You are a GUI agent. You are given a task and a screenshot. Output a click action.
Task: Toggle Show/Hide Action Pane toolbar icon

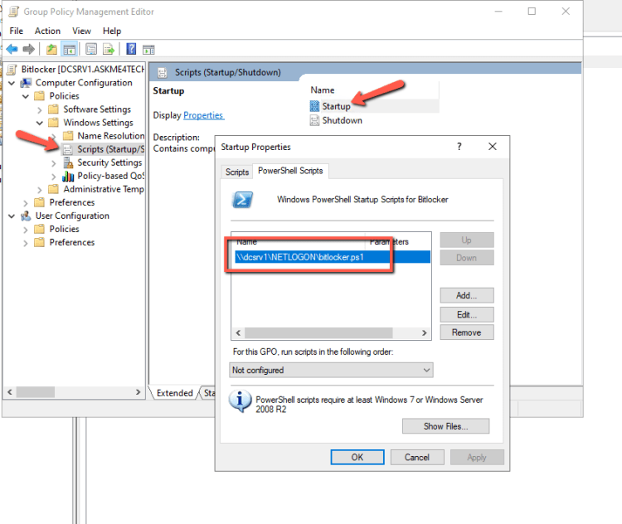click(x=148, y=50)
